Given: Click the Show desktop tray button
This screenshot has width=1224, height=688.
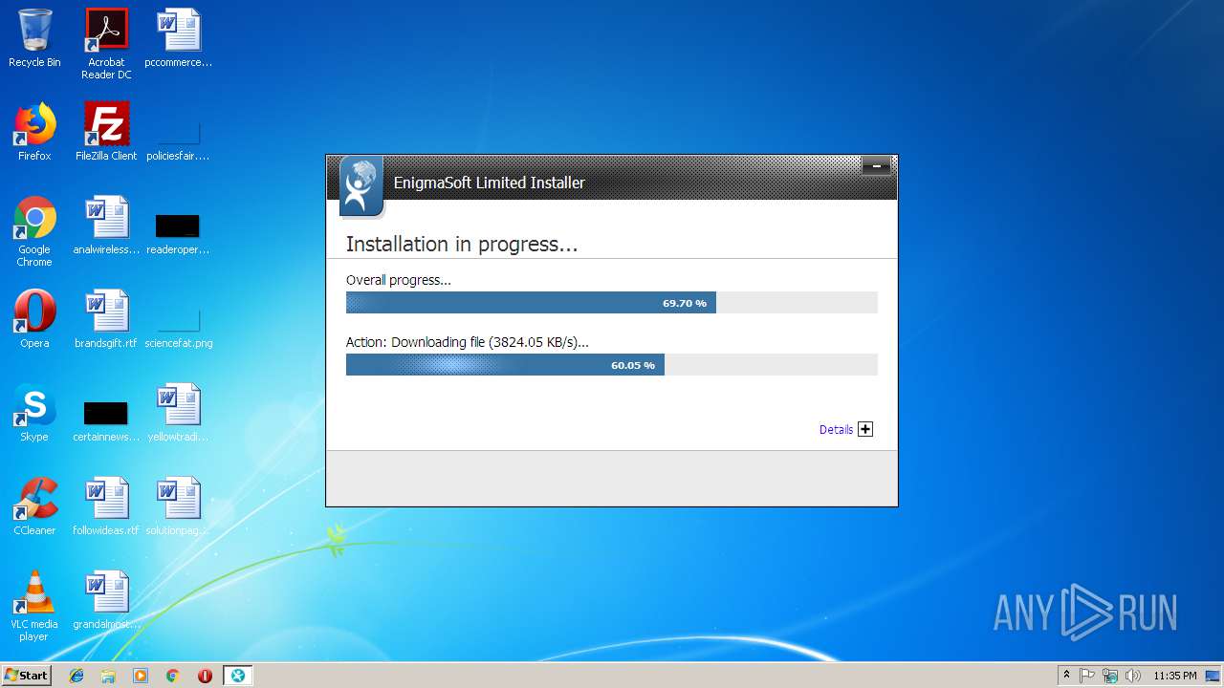Looking at the screenshot, I should [x=1214, y=676].
